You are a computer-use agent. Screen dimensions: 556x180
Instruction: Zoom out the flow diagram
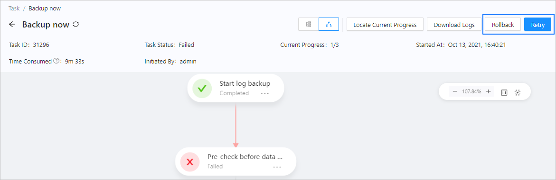coord(455,91)
